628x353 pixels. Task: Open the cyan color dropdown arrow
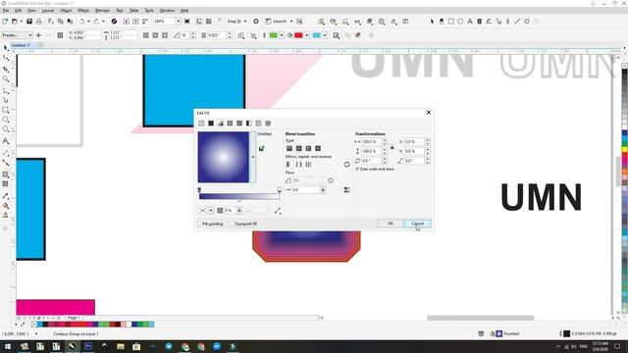(325, 35)
